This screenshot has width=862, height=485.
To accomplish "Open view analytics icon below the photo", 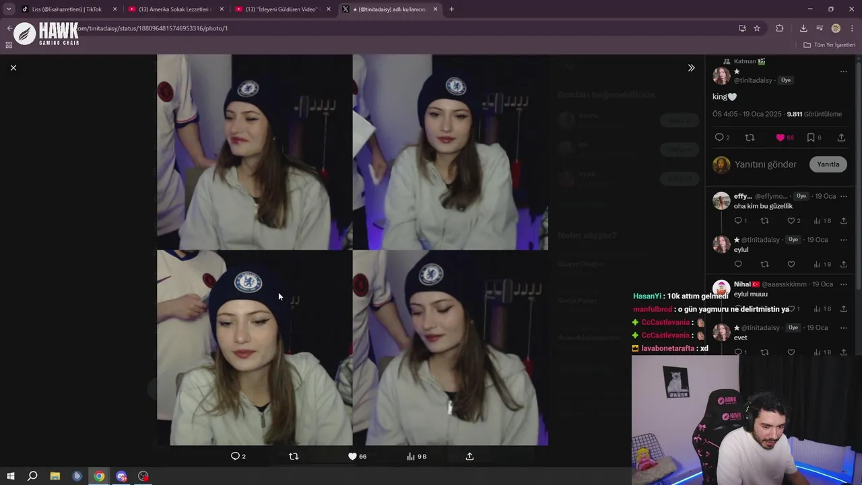I will tap(411, 456).
